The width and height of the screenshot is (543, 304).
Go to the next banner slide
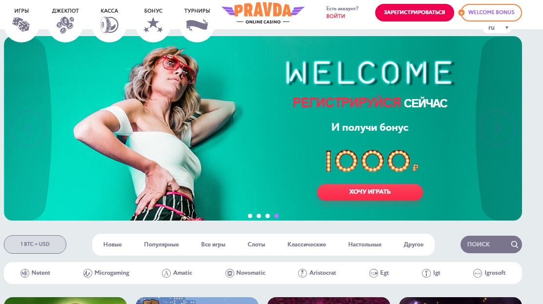tap(498, 128)
